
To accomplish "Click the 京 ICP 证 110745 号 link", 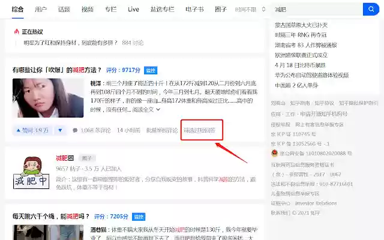I will 293,134.
